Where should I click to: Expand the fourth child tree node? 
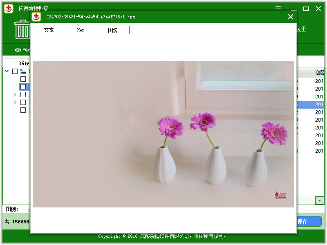pyautogui.click(x=15, y=102)
